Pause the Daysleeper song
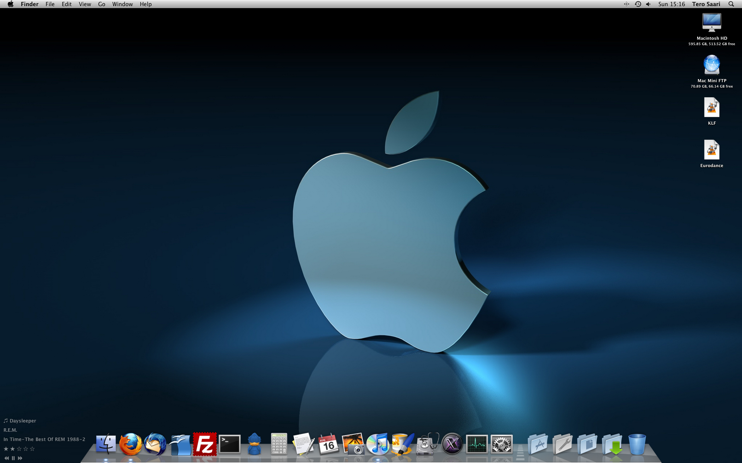 click(x=13, y=458)
